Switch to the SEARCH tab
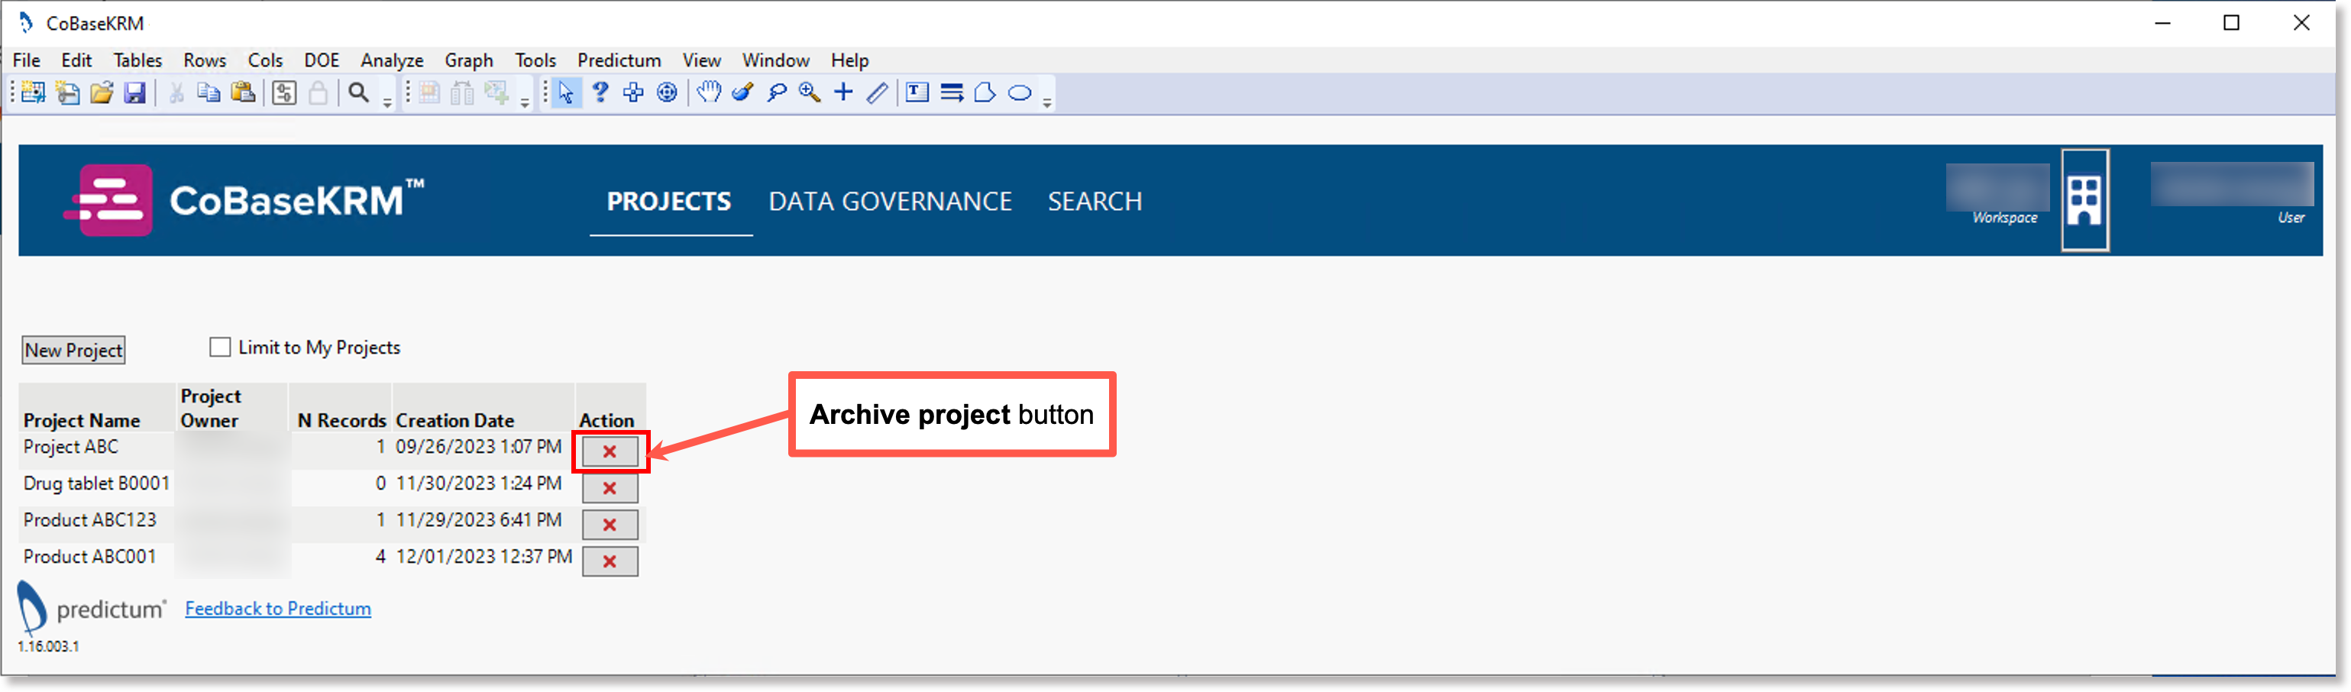 (x=1095, y=201)
